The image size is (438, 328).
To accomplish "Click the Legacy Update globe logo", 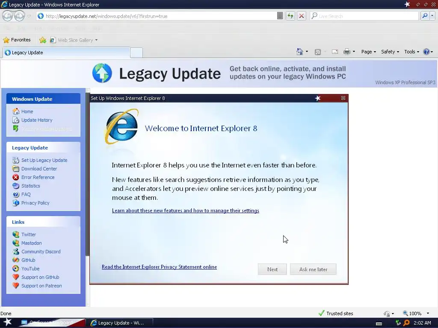I will tap(102, 73).
